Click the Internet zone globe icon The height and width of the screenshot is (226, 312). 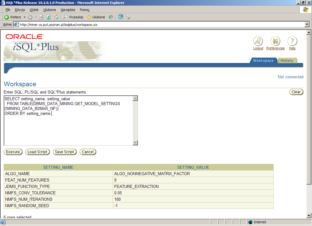pos(250,222)
